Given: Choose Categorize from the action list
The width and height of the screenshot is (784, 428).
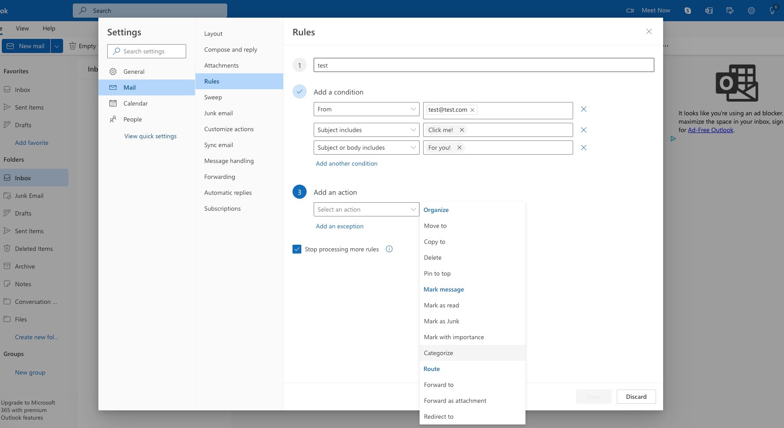Looking at the screenshot, I should (438, 353).
